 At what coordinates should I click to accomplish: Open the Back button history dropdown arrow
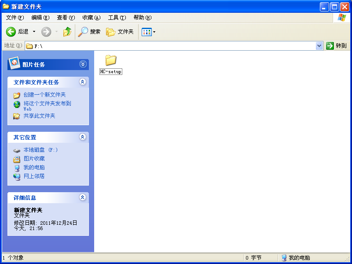(x=34, y=32)
